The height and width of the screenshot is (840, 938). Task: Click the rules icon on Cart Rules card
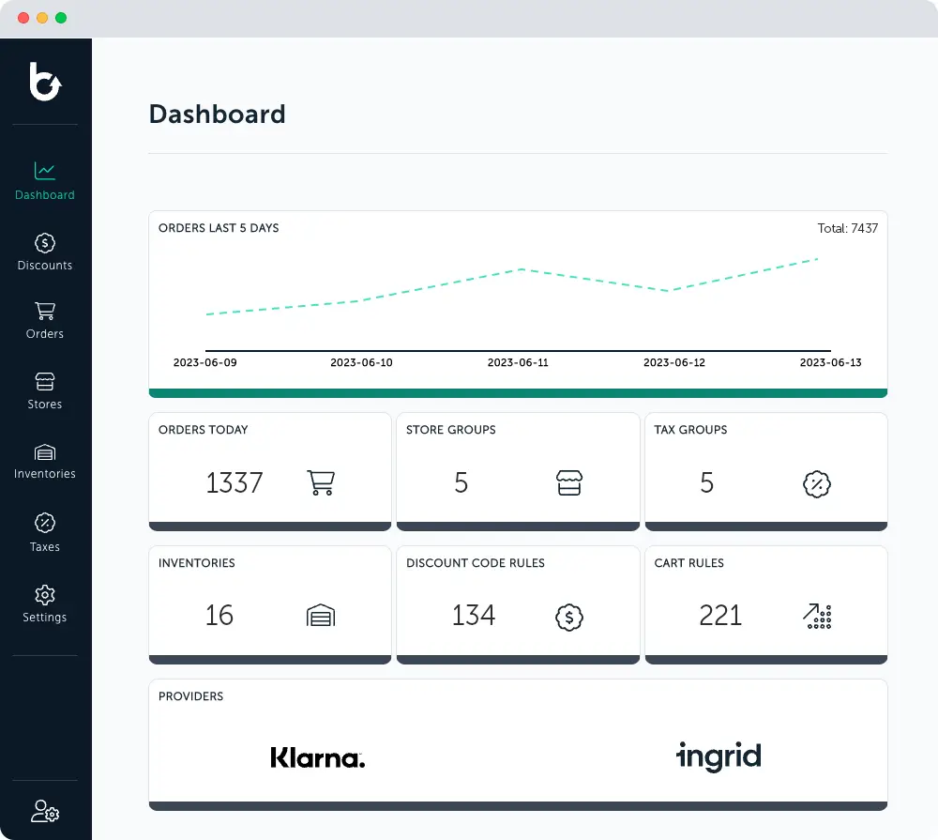click(817, 617)
